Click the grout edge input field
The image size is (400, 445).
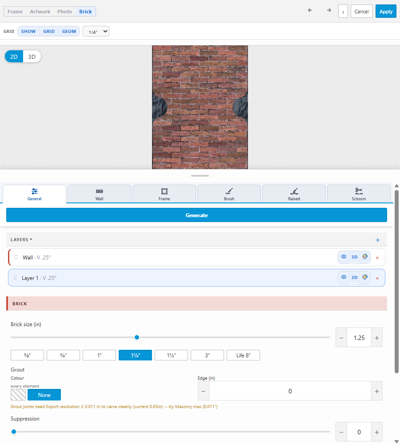point(290,391)
